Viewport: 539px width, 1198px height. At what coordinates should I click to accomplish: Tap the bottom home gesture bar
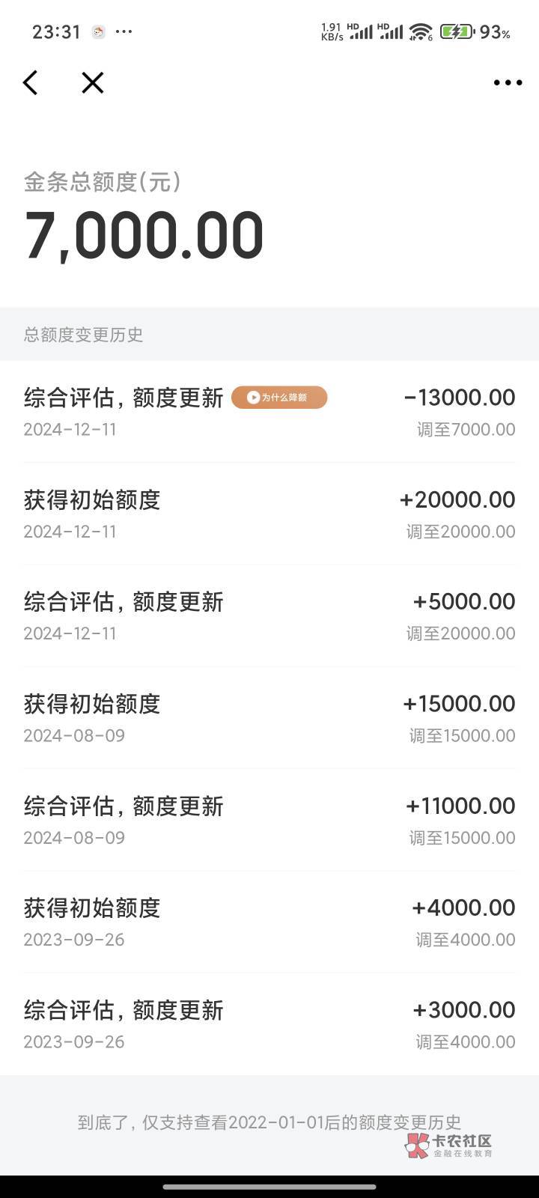click(269, 1186)
